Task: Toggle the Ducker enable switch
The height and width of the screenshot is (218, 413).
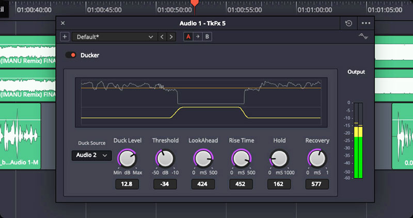Action: (71, 55)
